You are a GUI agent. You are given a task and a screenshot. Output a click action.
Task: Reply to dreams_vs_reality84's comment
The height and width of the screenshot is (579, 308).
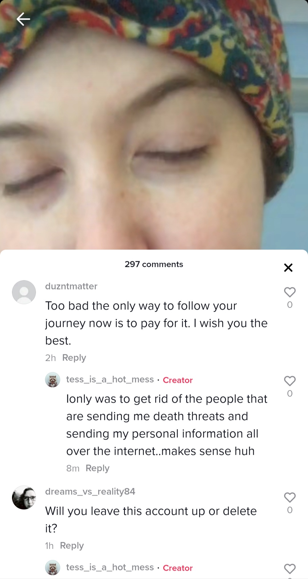pyautogui.click(x=72, y=546)
